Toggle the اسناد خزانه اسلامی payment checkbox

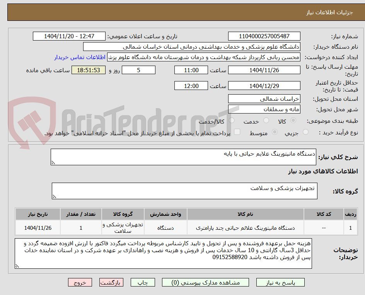tap(237, 132)
